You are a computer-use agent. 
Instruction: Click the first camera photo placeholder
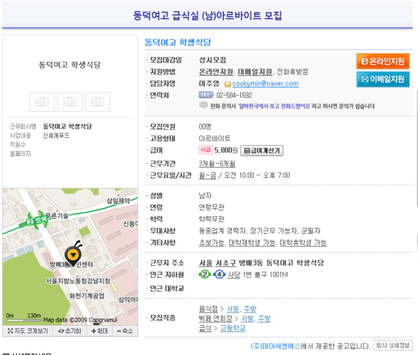42,102
